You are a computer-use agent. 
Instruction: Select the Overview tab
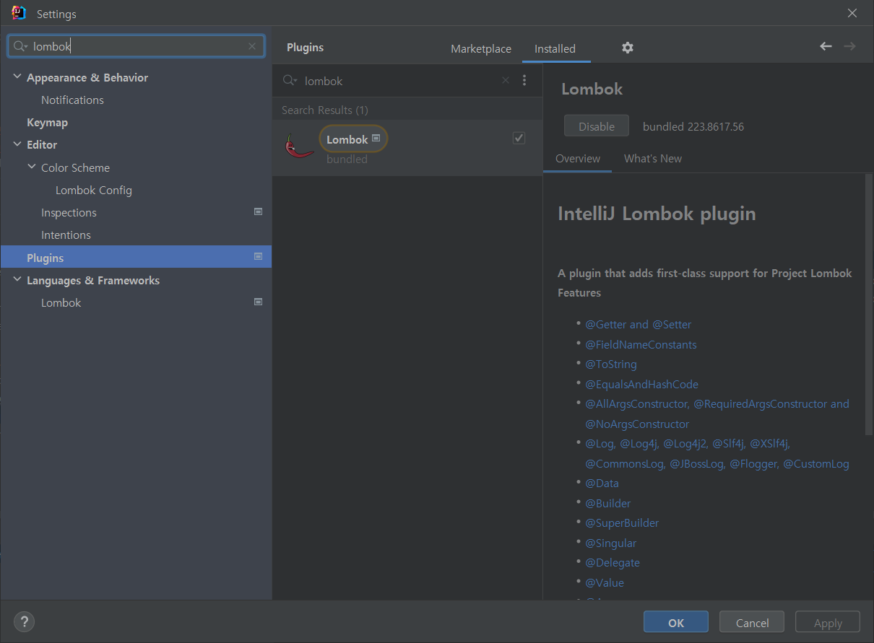[x=578, y=159]
